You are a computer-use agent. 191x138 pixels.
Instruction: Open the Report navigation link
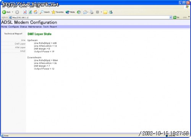tap(53, 27)
